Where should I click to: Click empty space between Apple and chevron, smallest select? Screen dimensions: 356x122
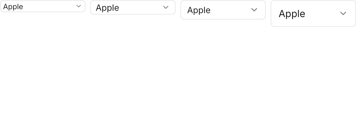pos(50,6)
